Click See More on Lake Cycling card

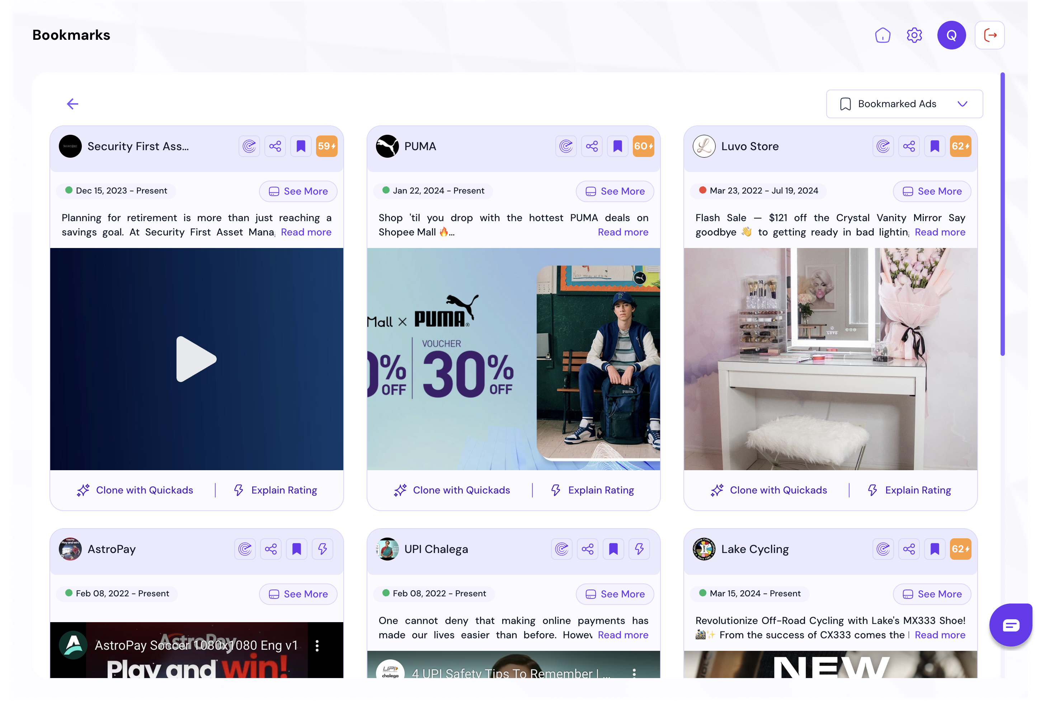tap(932, 594)
